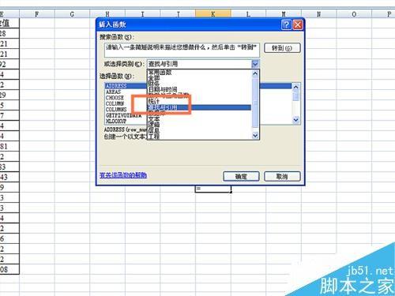Select 常用函数 in category list

(160, 72)
